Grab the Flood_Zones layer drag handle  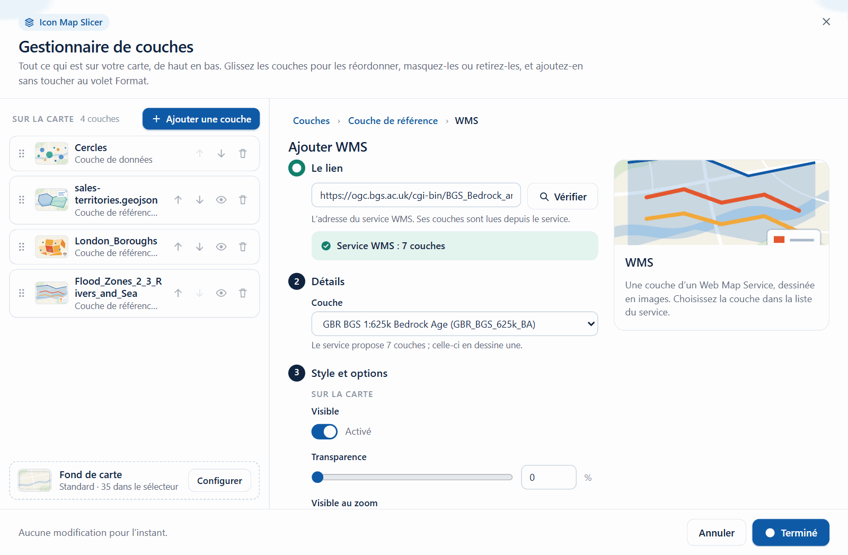pos(22,293)
